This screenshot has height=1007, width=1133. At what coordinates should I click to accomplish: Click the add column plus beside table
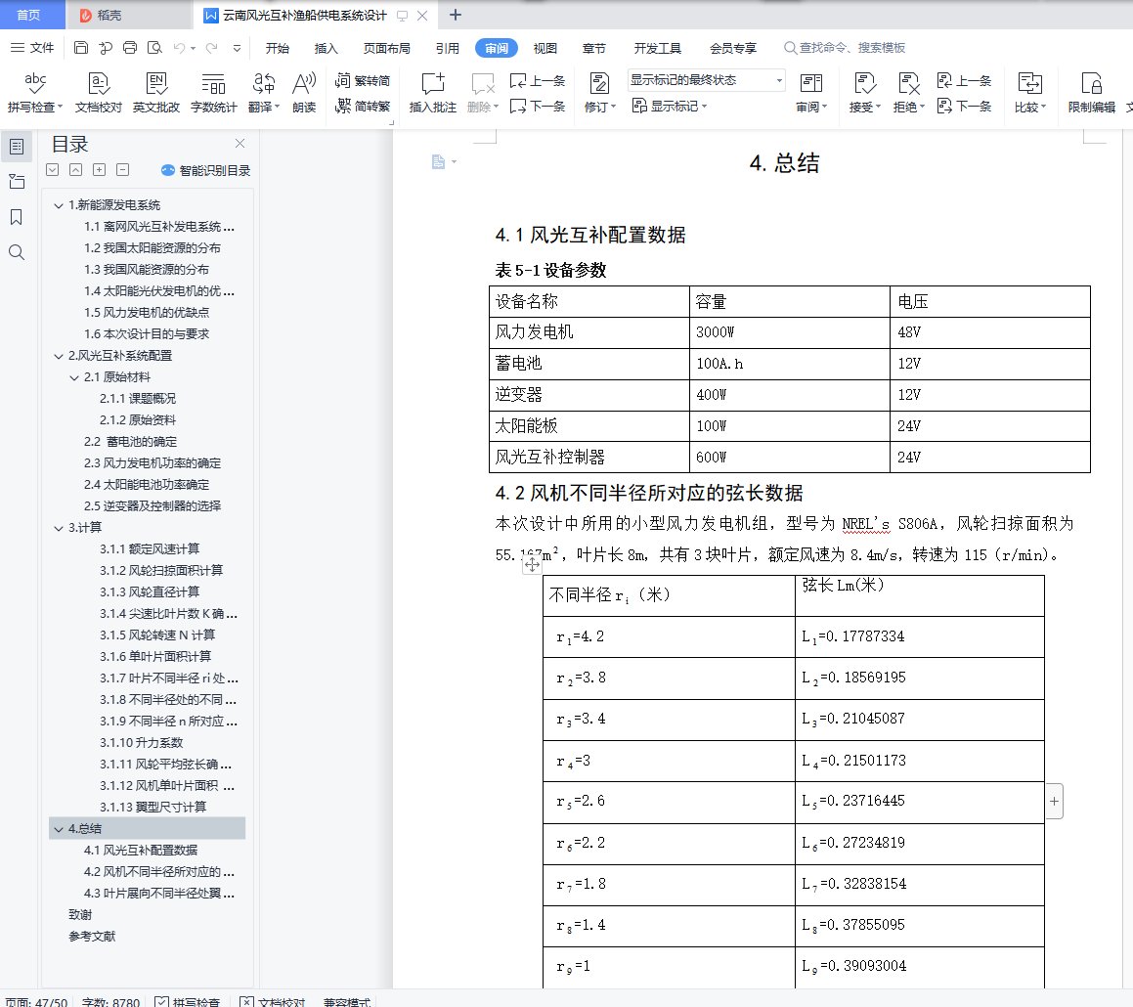click(1054, 801)
